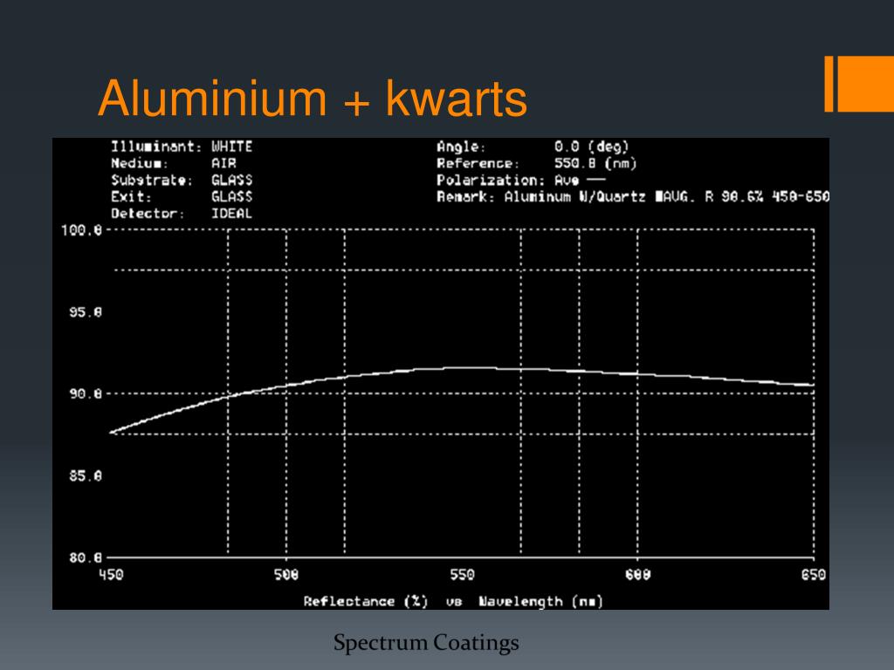Click the Reflectance (%) vs Wavelength axis title

coord(453,602)
